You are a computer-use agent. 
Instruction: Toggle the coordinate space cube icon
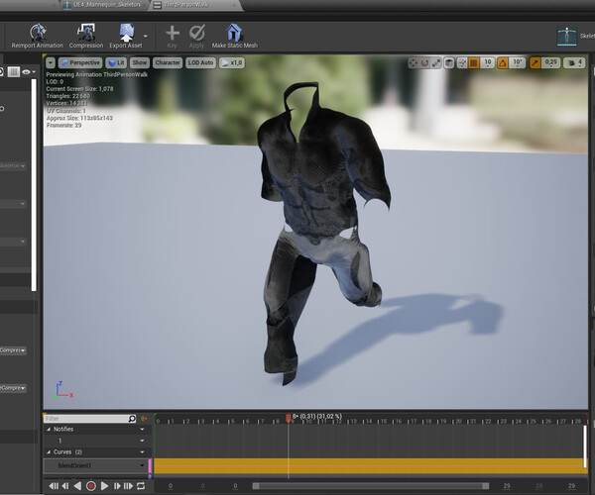point(449,63)
